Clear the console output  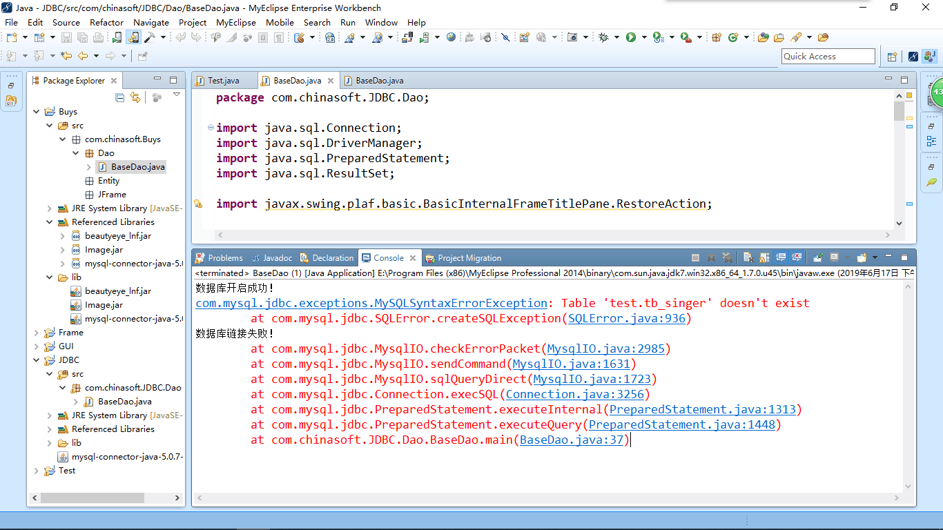point(748,257)
